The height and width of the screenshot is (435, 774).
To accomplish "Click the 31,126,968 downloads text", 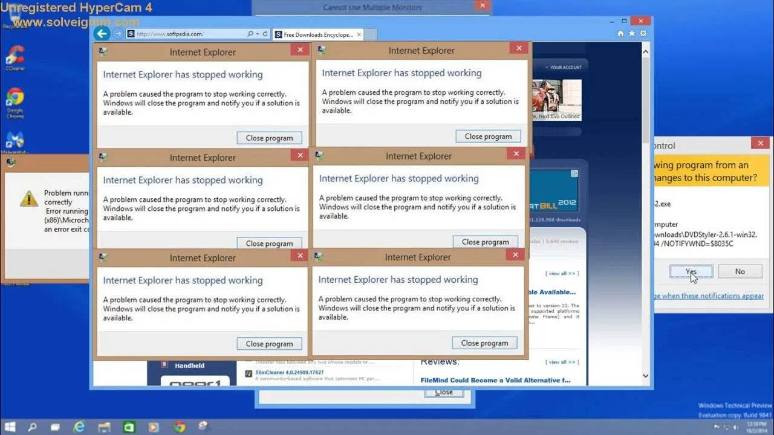I will coord(554,220).
